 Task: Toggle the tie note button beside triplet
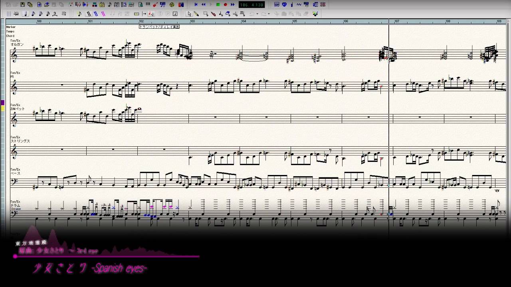[x=64, y=14]
